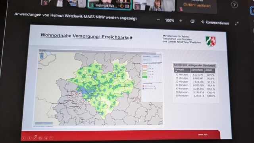Click the shared-screen options icon beside zoom
Screen dimensions: 254x143
[192, 21]
